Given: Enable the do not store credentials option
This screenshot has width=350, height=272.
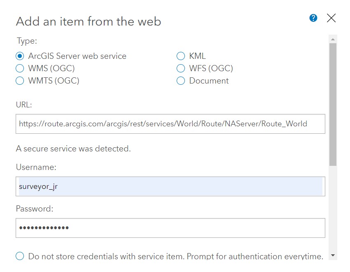Looking at the screenshot, I should point(19,256).
